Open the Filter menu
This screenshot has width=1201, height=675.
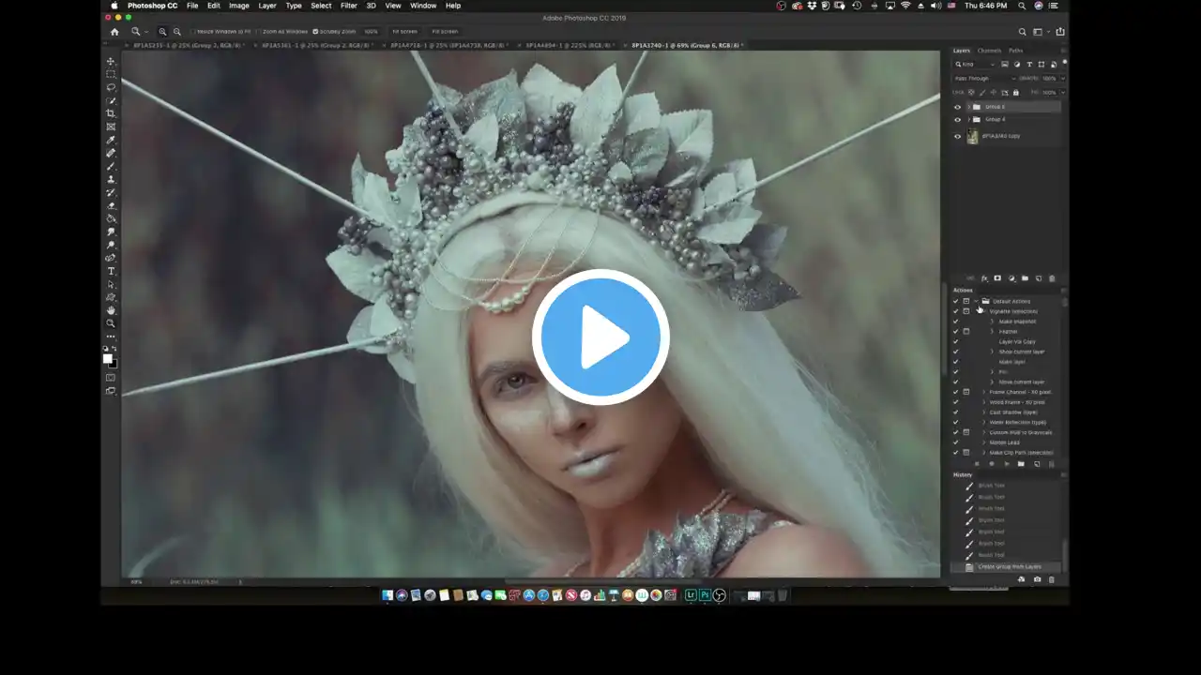click(348, 6)
